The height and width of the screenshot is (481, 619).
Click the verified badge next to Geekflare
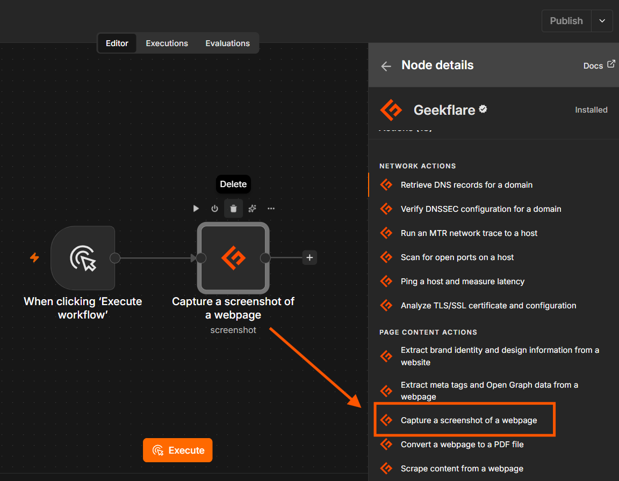(x=483, y=109)
